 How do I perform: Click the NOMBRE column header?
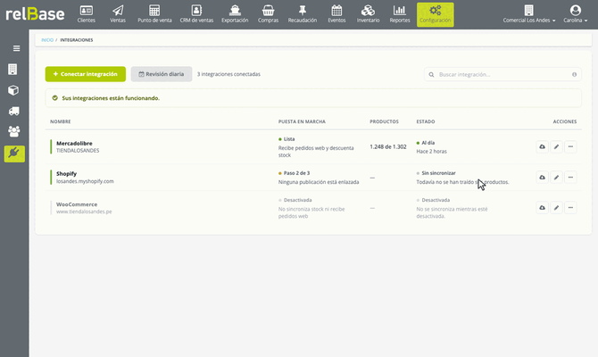point(61,121)
